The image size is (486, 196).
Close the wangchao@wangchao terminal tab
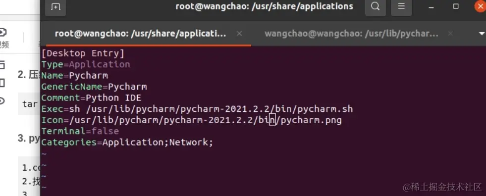pos(450,34)
